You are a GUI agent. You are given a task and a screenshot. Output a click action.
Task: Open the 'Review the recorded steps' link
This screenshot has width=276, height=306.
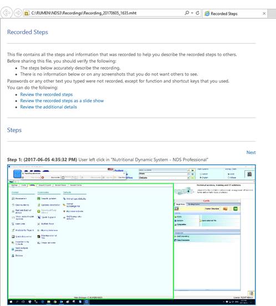click(47, 94)
